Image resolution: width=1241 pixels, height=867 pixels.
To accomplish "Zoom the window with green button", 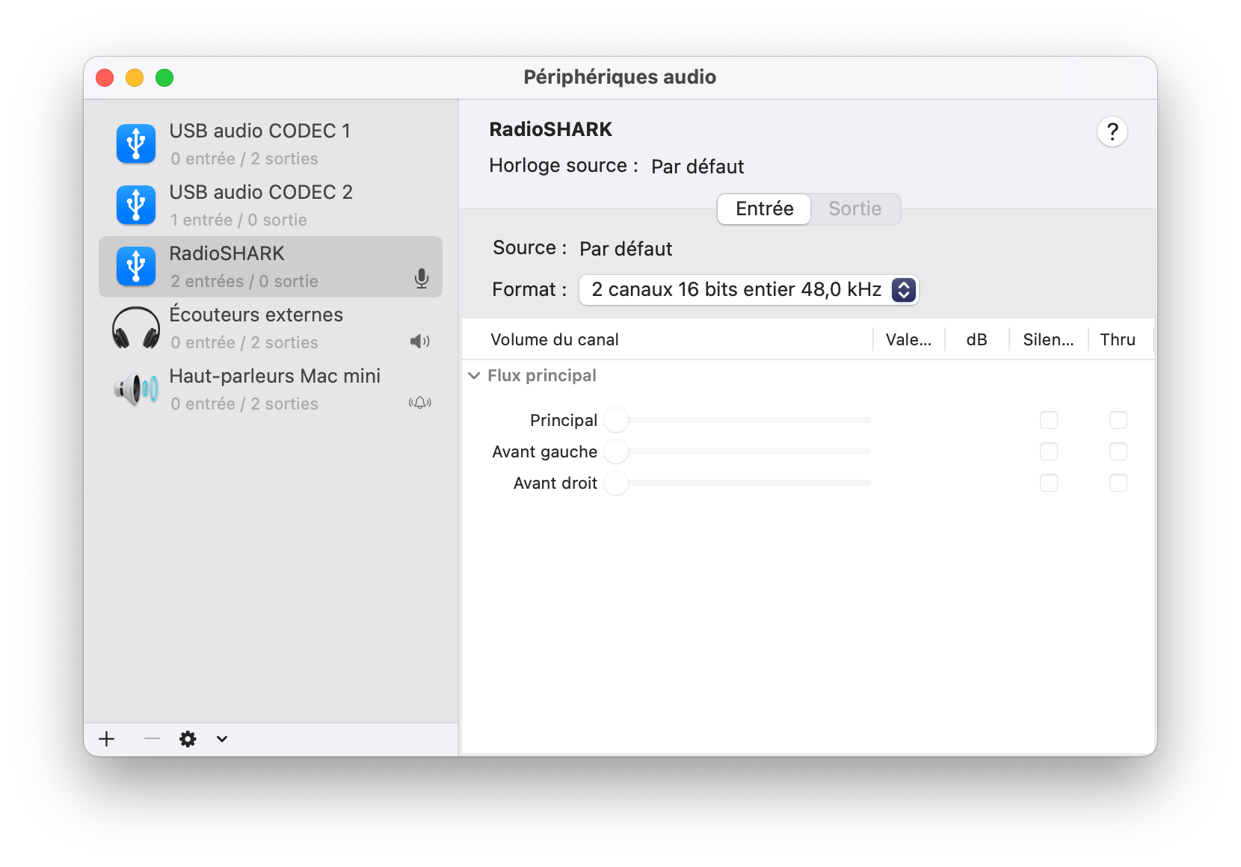I will click(164, 78).
